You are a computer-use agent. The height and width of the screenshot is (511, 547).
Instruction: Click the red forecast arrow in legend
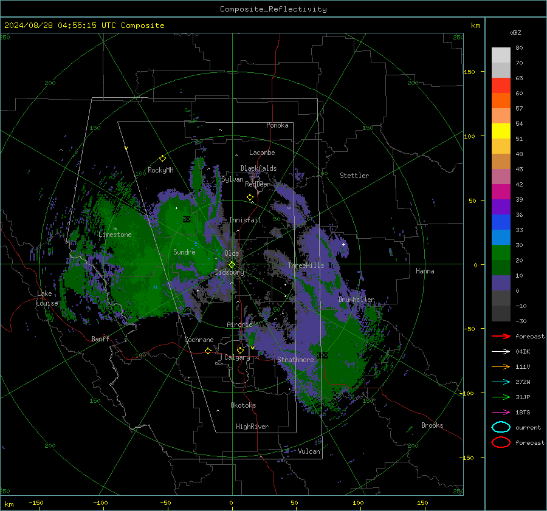501,336
